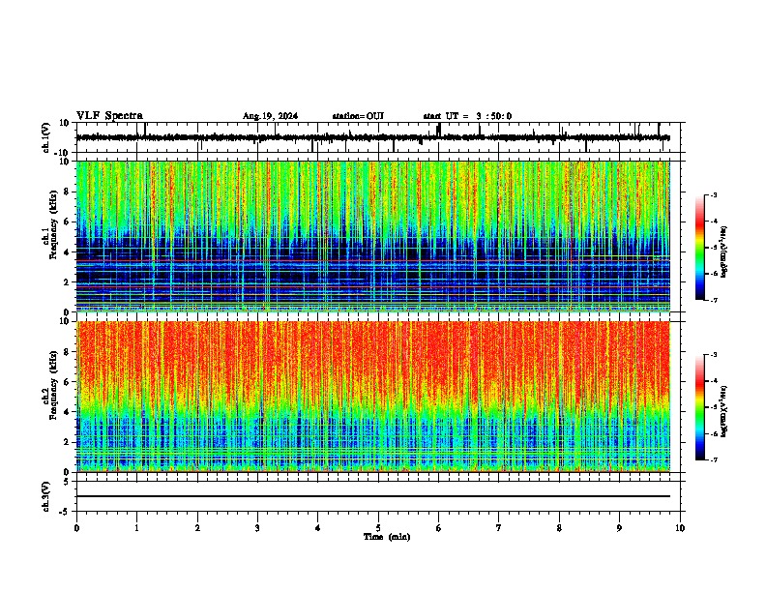
Task: Click the ch.1 PSD color bar
Action: pos(700,248)
